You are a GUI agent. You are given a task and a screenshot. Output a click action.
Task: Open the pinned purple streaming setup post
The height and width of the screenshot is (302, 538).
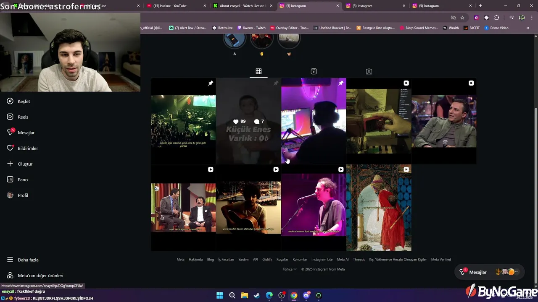(x=314, y=121)
